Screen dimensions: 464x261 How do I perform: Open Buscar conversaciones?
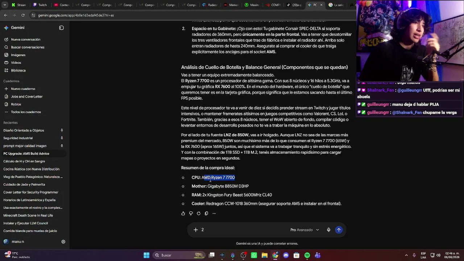28,47
